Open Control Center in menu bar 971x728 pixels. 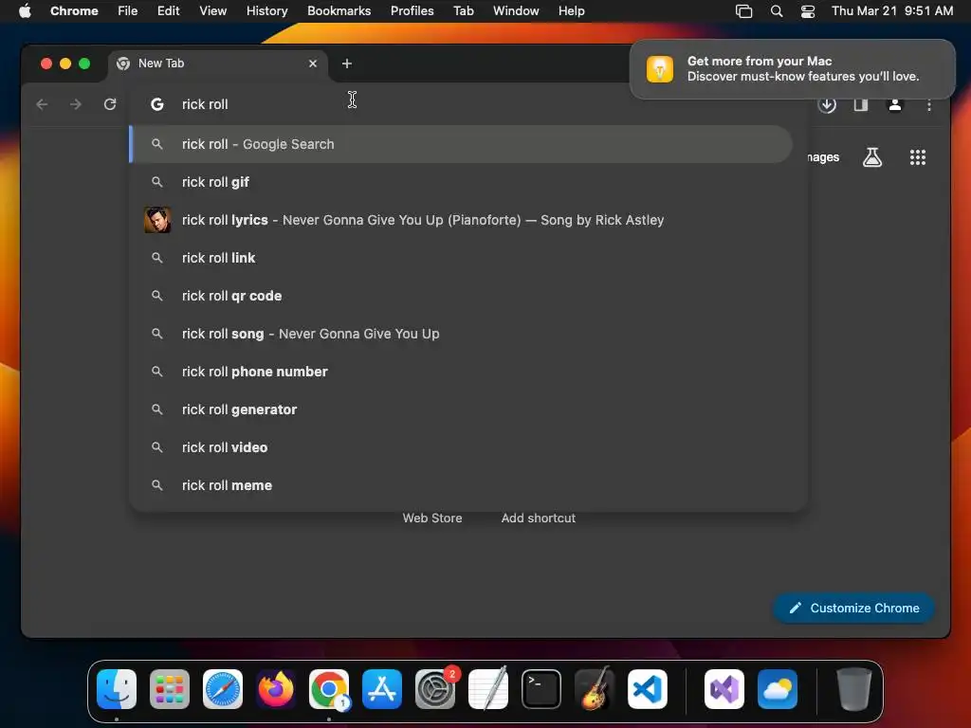click(x=808, y=11)
